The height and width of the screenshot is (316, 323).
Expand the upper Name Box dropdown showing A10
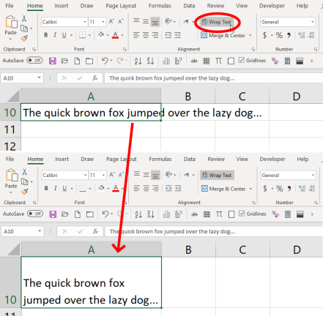(39, 78)
